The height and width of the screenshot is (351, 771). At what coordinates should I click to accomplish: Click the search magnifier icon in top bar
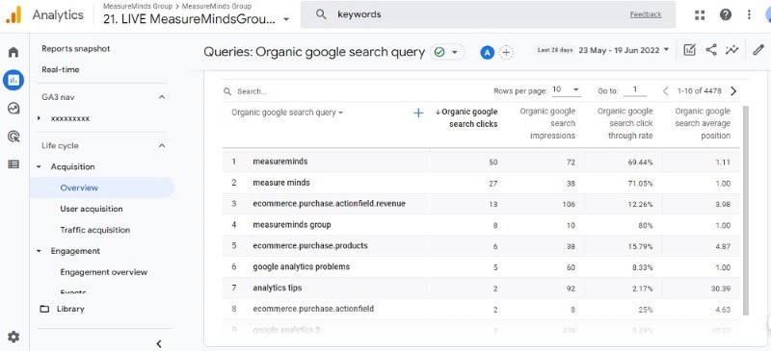coord(321,14)
